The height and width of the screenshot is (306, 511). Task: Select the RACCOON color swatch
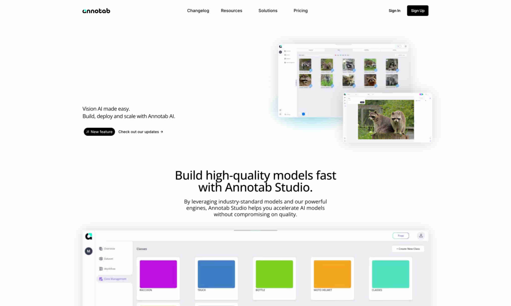pyautogui.click(x=158, y=273)
